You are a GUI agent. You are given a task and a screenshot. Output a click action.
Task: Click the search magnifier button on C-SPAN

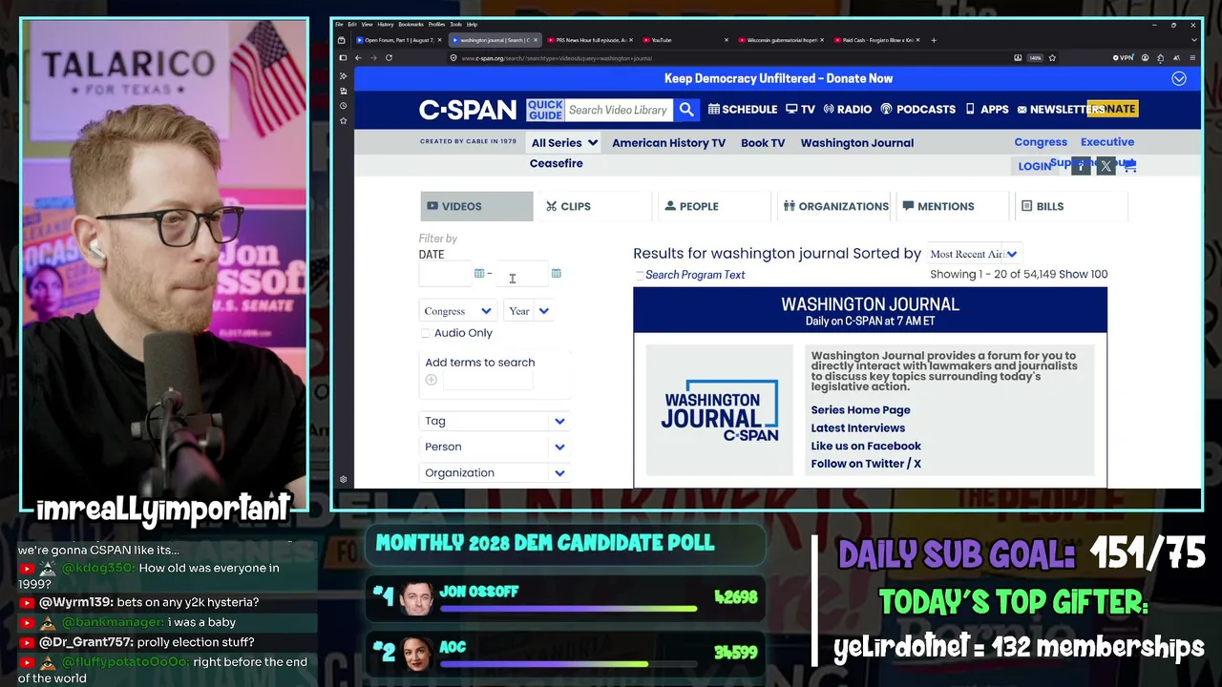click(686, 110)
